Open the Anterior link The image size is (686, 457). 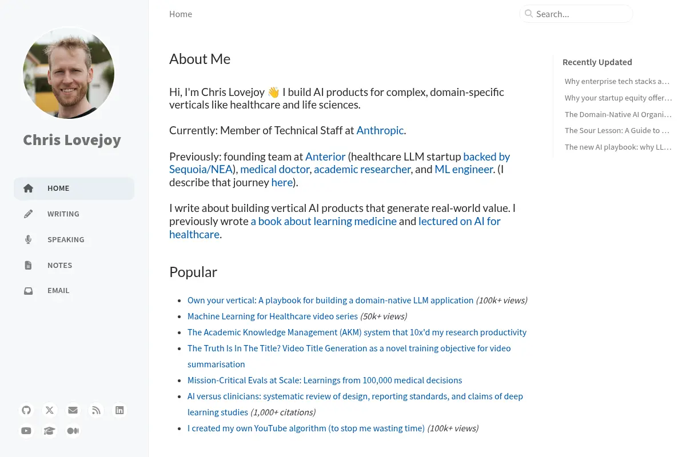325,157
